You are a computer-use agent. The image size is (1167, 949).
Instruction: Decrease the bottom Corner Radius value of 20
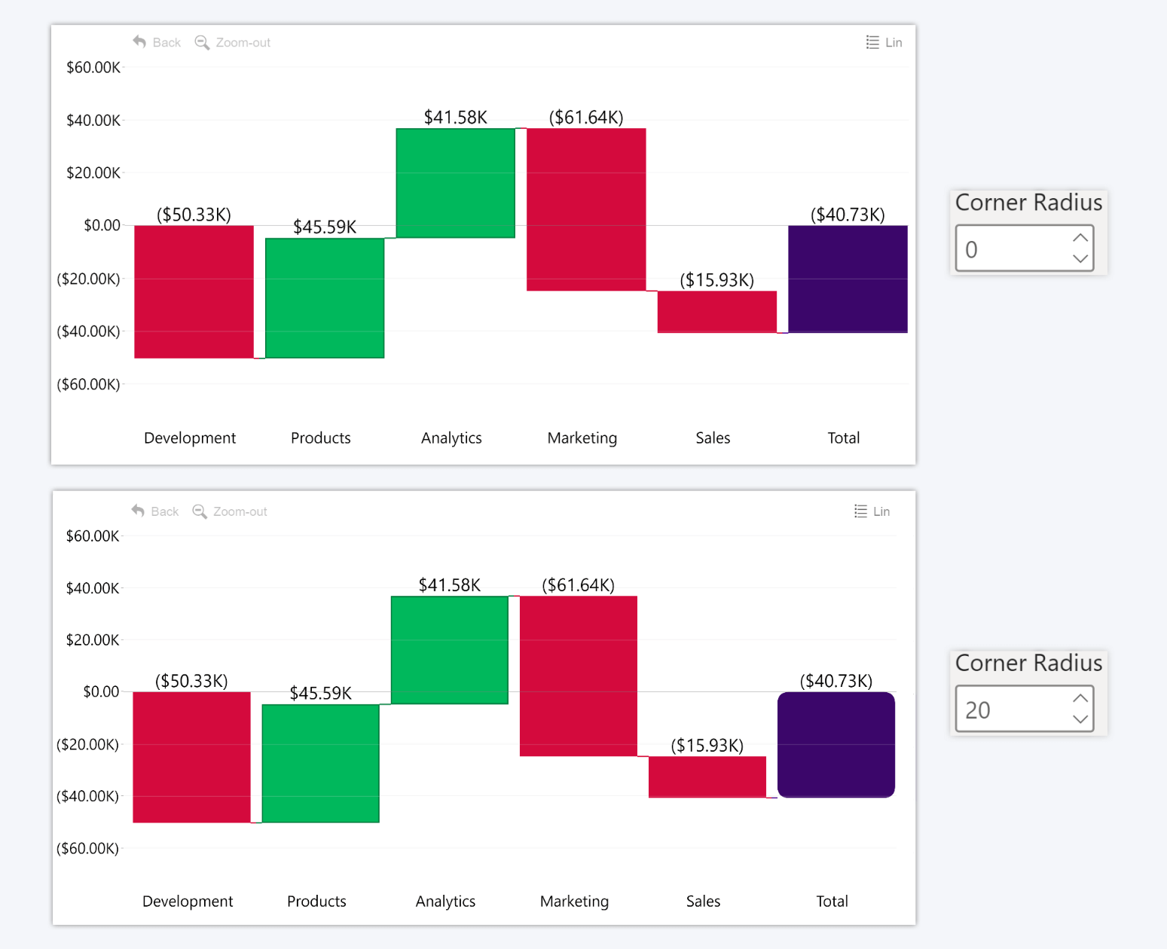click(1080, 719)
